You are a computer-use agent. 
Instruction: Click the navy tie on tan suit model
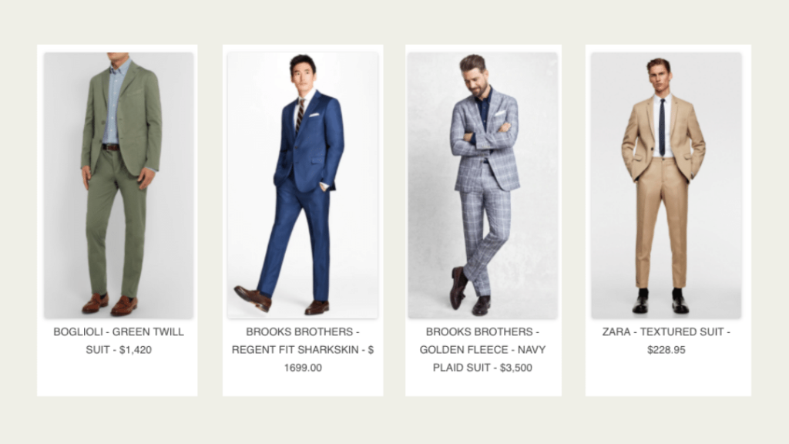(x=662, y=127)
